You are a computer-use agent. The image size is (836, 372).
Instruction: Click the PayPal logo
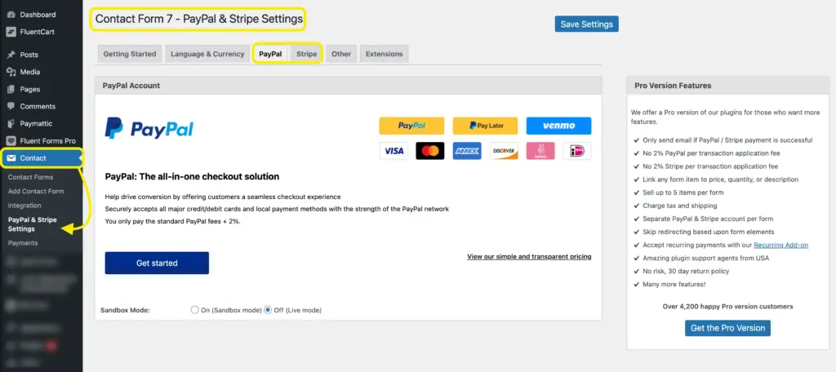[149, 128]
